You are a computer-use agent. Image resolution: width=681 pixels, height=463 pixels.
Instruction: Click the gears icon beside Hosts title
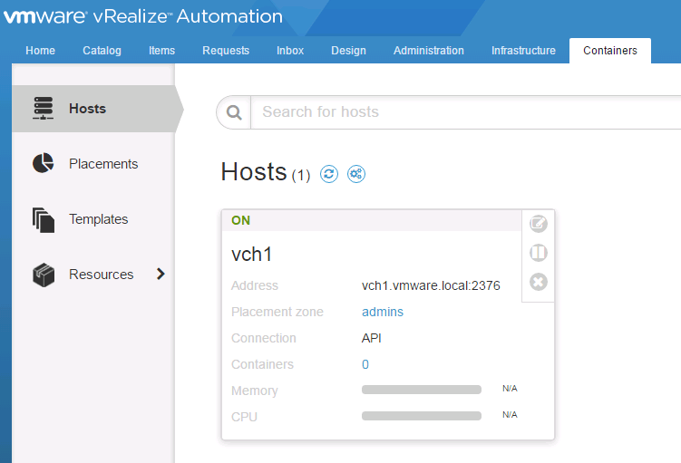pyautogui.click(x=356, y=174)
